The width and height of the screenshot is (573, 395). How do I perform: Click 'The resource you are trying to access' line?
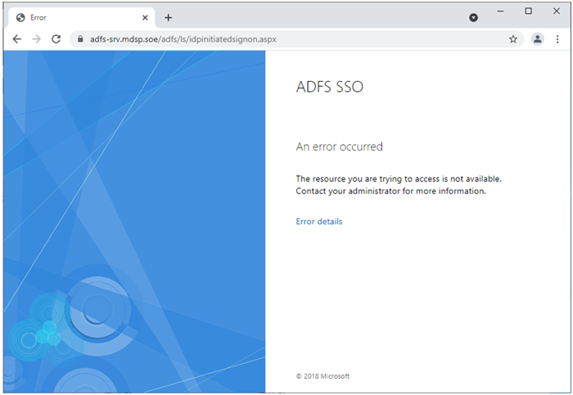pos(399,179)
